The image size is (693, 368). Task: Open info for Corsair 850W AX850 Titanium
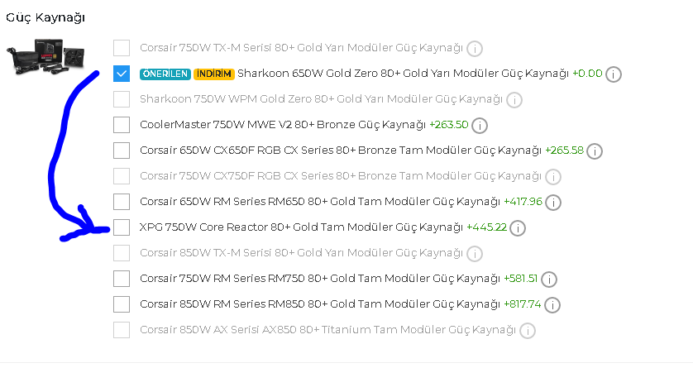[527, 331]
